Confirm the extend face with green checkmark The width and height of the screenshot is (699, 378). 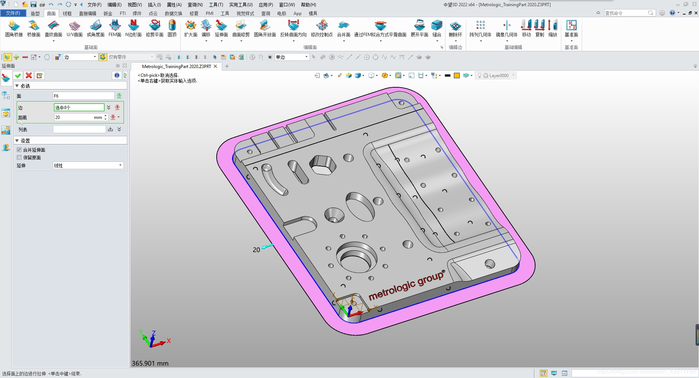18,75
